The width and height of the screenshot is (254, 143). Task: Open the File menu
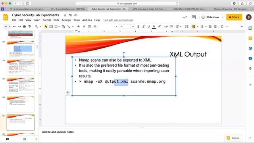[14, 20]
